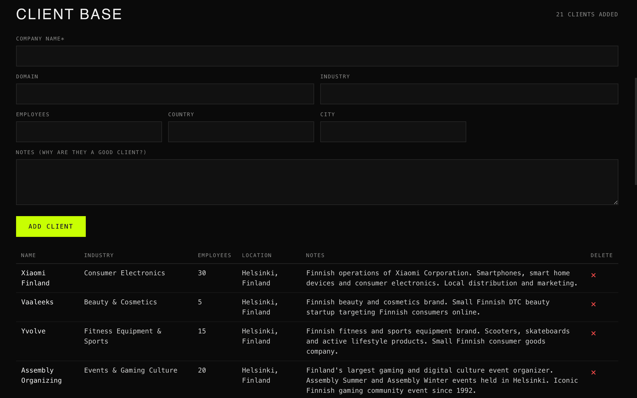
Task: Click the City input field
Action: pyautogui.click(x=393, y=132)
